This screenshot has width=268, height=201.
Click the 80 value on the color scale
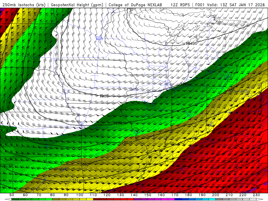click(53, 195)
